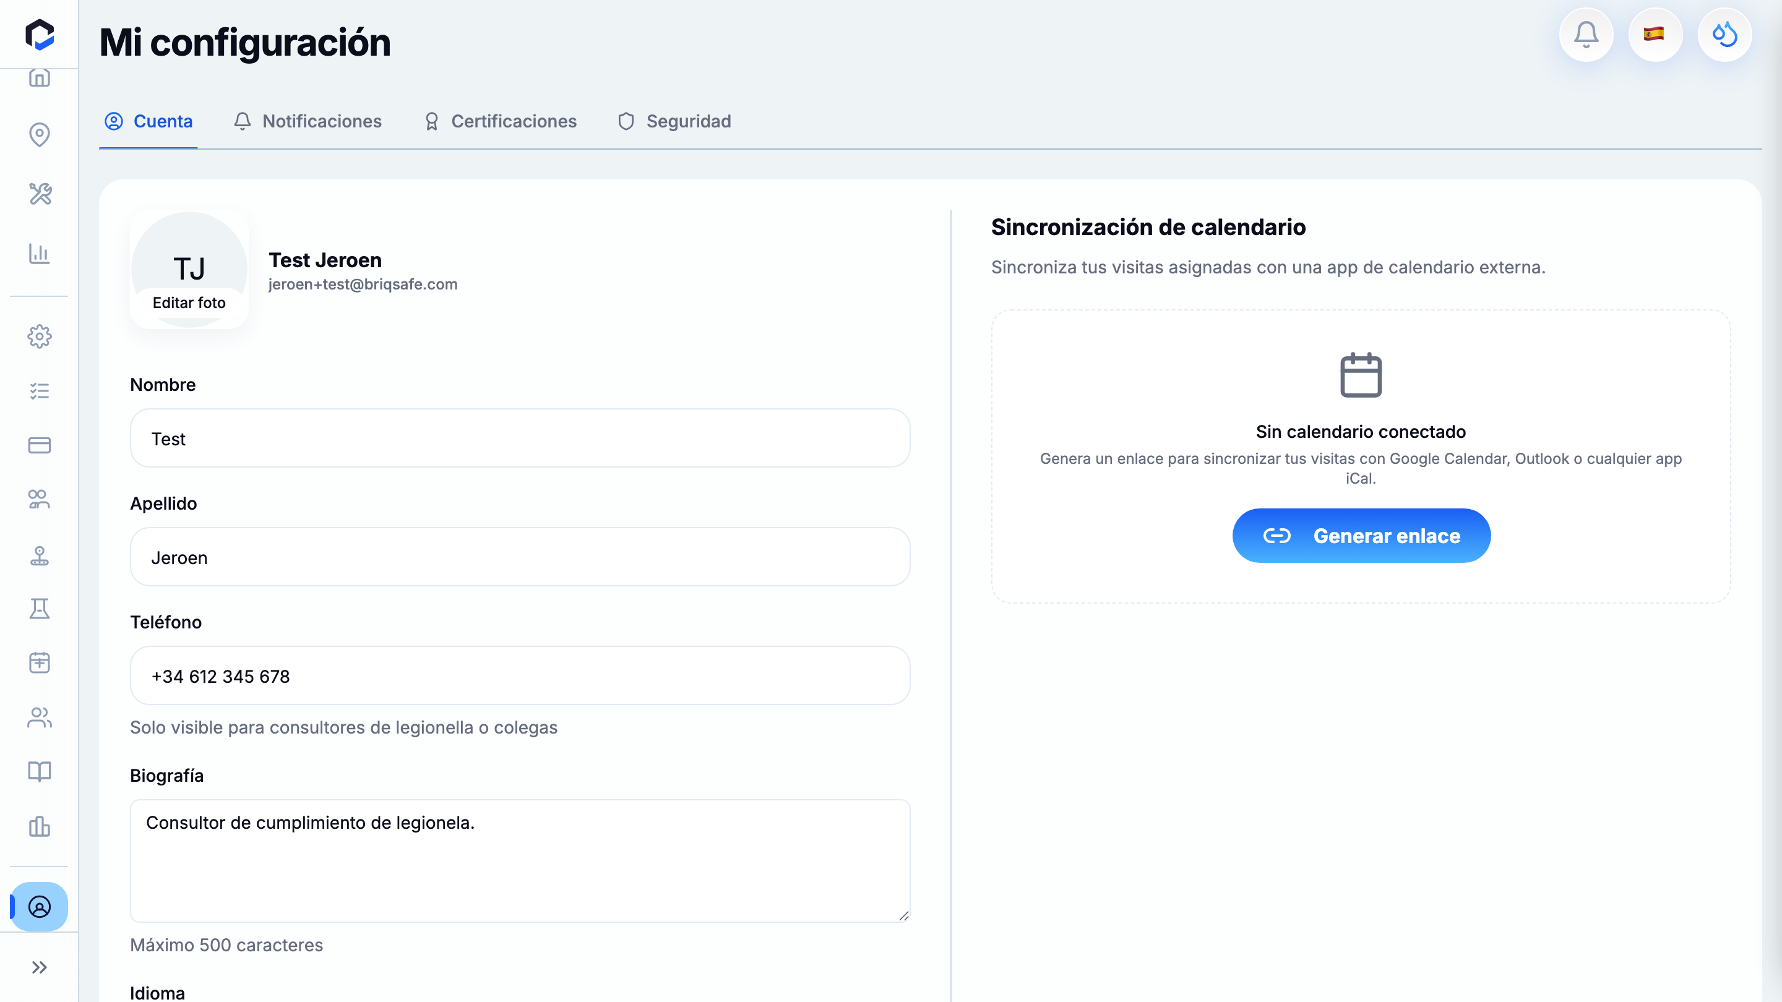The height and width of the screenshot is (1002, 1782).
Task: Click the Generar enlace button
Action: click(1361, 535)
